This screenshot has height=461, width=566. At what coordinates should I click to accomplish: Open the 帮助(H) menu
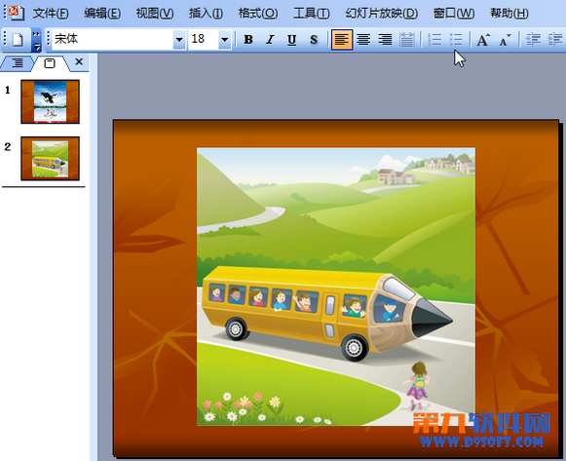point(509,14)
